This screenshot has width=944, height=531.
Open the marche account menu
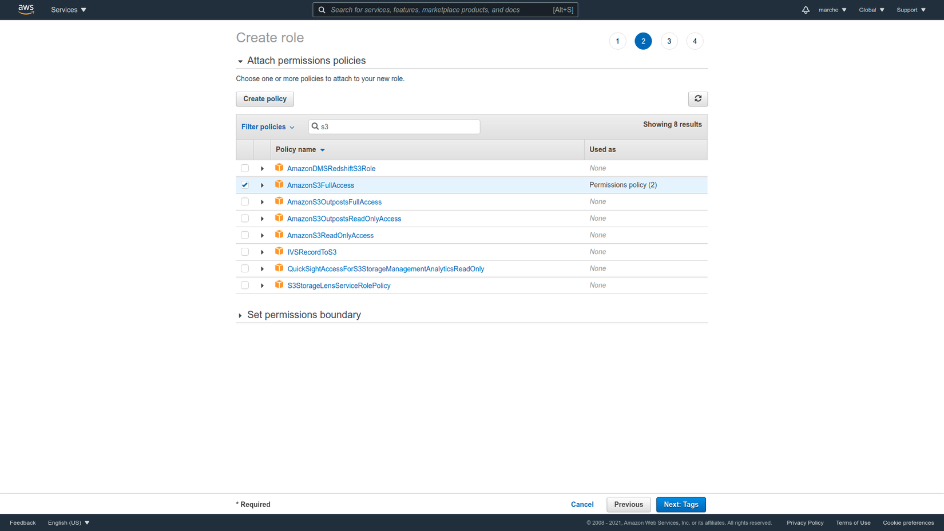click(832, 10)
